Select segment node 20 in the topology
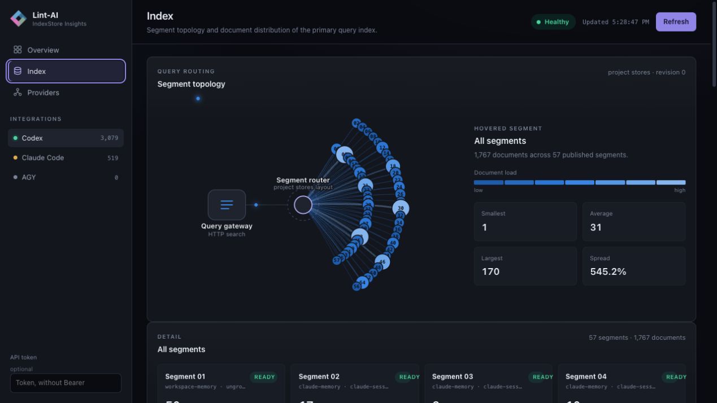Image resolution: width=717 pixels, height=403 pixels. coord(396,173)
